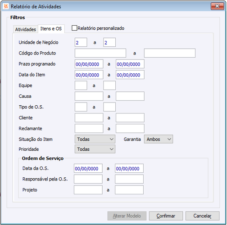Click the Causa end field
The width and height of the screenshot is (227, 225).
coord(130,96)
